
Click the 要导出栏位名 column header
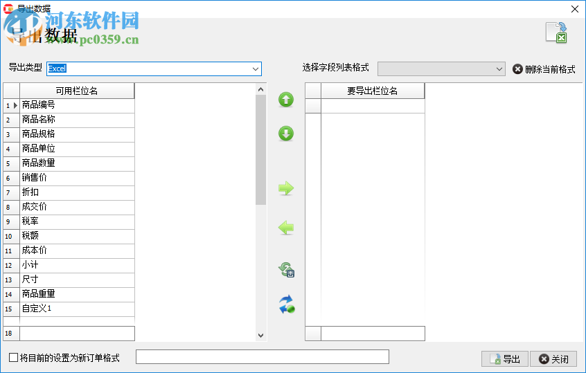coord(373,91)
